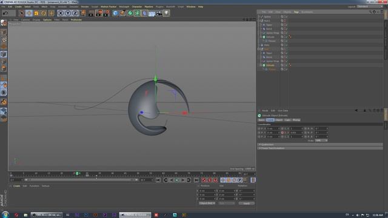This screenshot has height=218, width=388.
Task: Click the Play Forwards button
Action: 177,180
